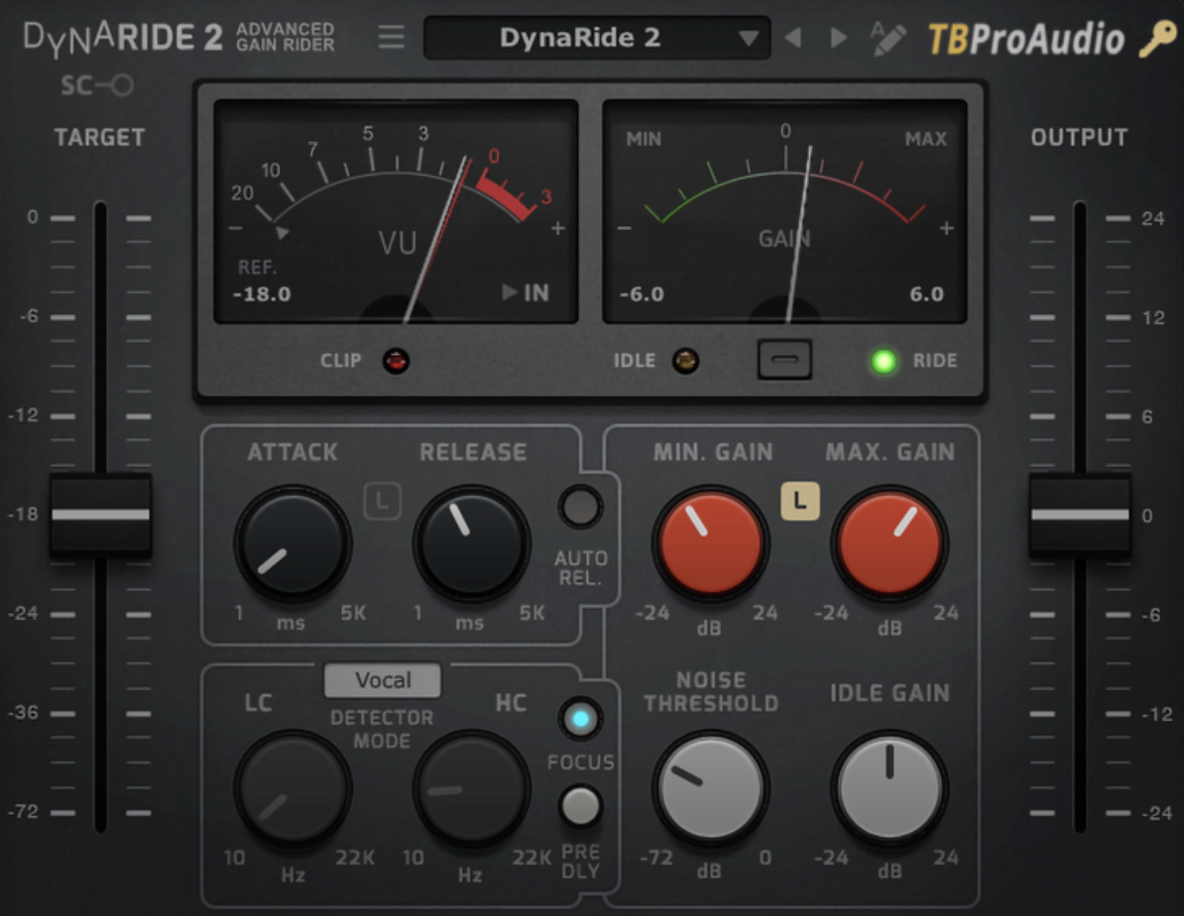The image size is (1184, 916).
Task: Click the TBProAudio logo
Action: click(1026, 39)
